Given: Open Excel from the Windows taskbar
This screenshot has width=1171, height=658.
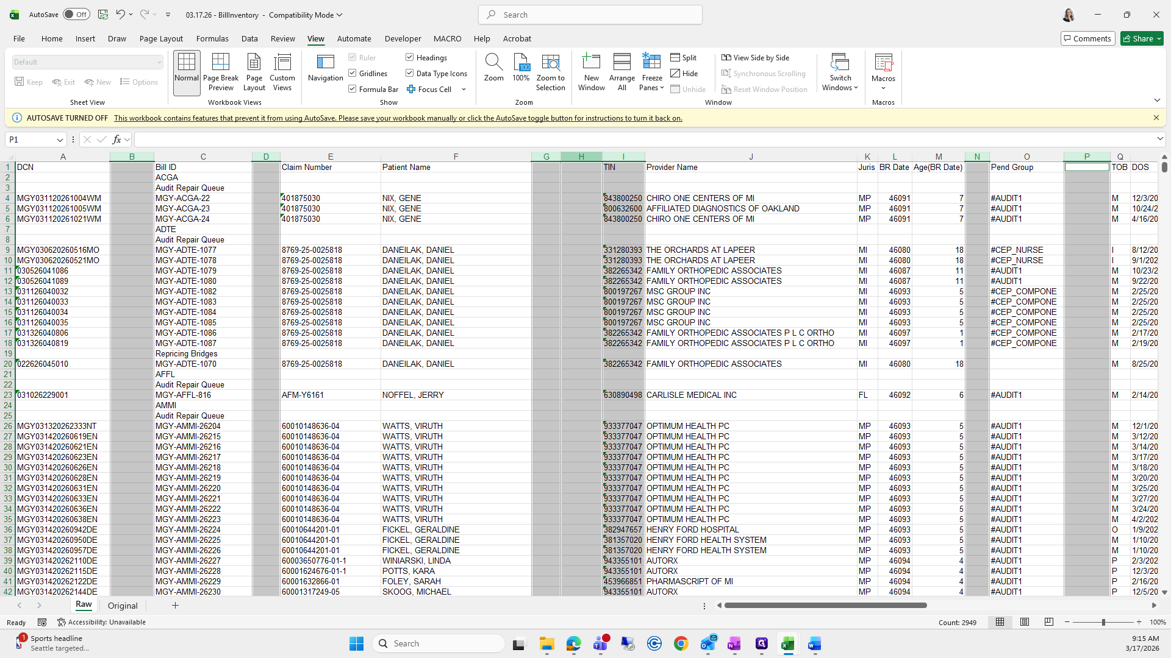Looking at the screenshot, I should [x=787, y=644].
